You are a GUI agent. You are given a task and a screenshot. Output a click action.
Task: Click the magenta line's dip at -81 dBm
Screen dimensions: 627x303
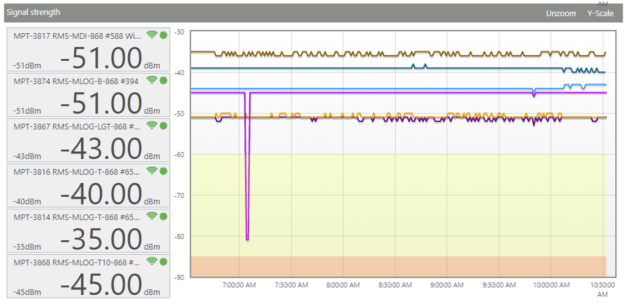[x=247, y=239]
